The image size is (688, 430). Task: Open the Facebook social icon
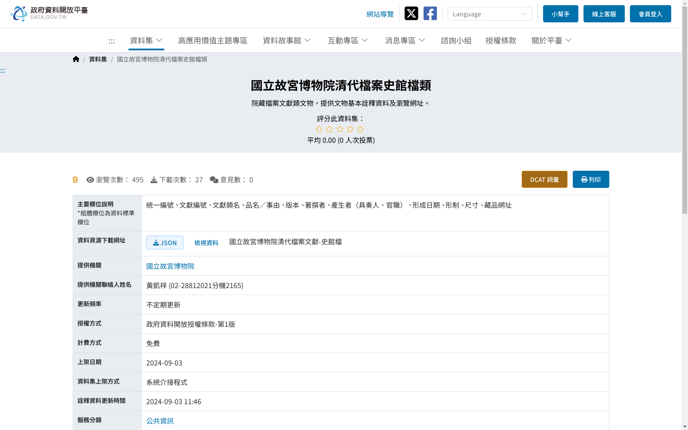click(x=430, y=13)
